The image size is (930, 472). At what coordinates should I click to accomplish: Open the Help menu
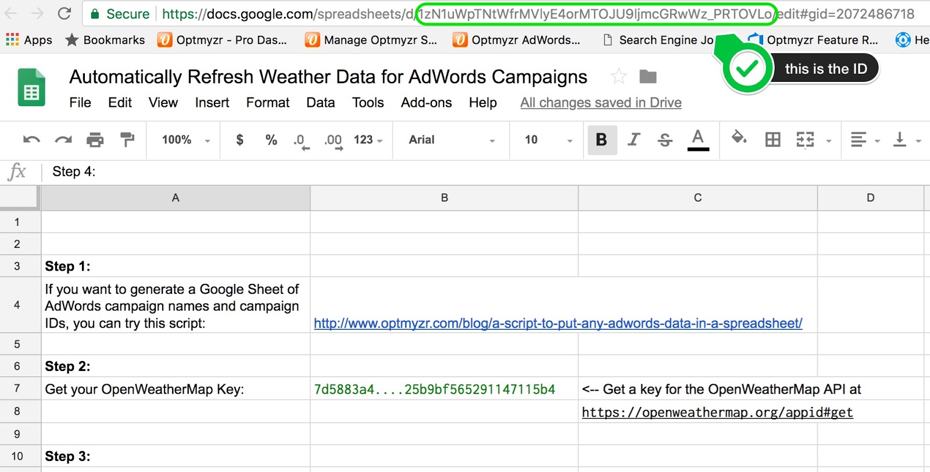tap(483, 103)
